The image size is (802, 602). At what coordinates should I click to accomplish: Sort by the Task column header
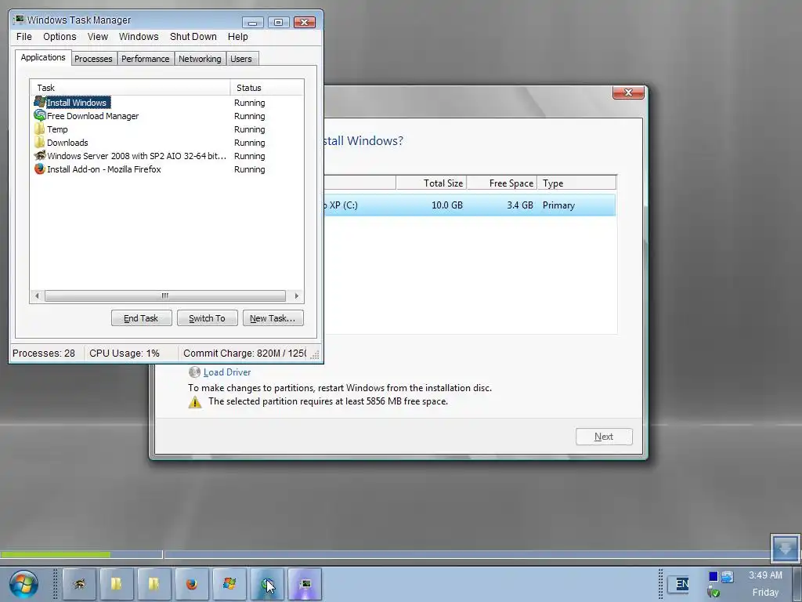[x=131, y=88]
